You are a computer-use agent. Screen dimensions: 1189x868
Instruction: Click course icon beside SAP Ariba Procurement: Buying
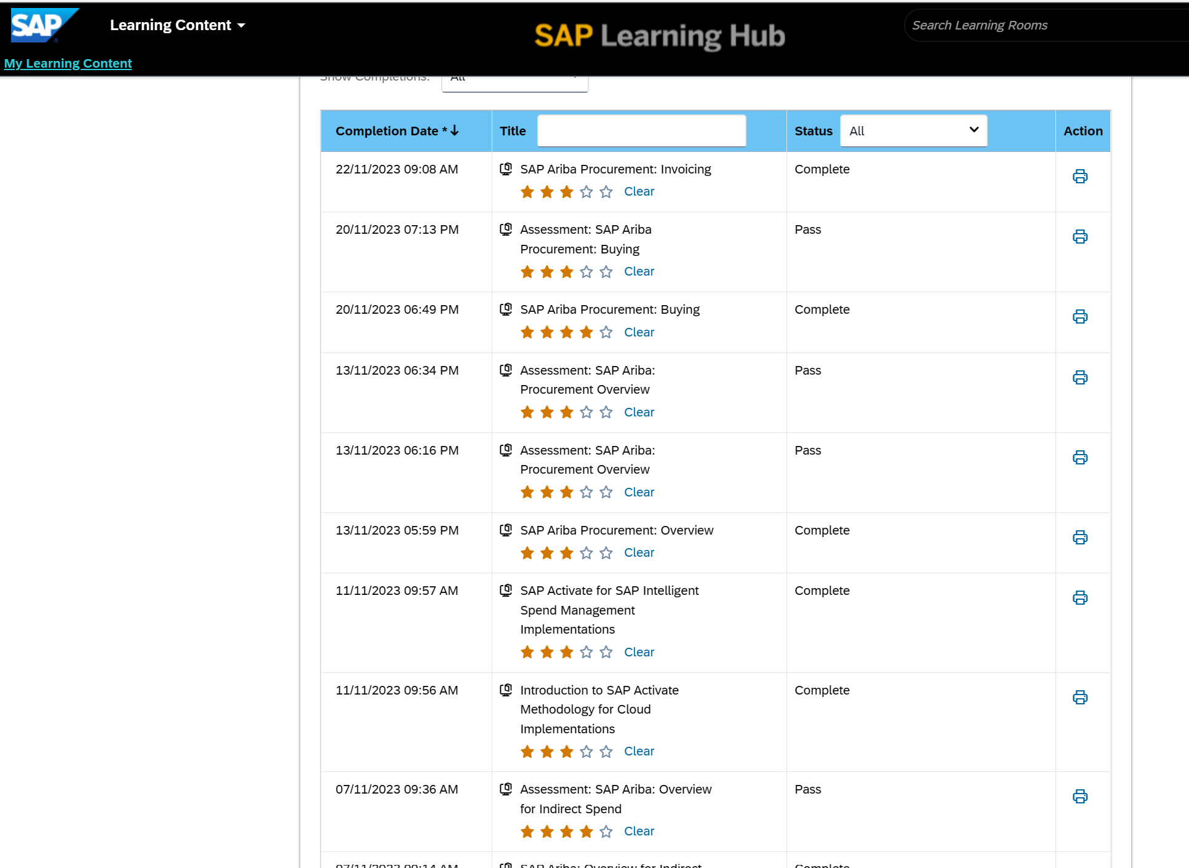(506, 309)
